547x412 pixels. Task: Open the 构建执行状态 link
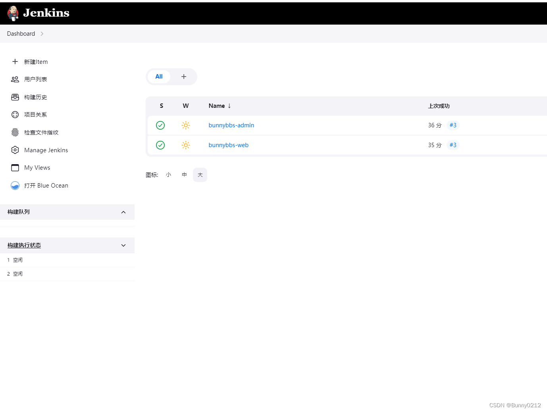[24, 245]
